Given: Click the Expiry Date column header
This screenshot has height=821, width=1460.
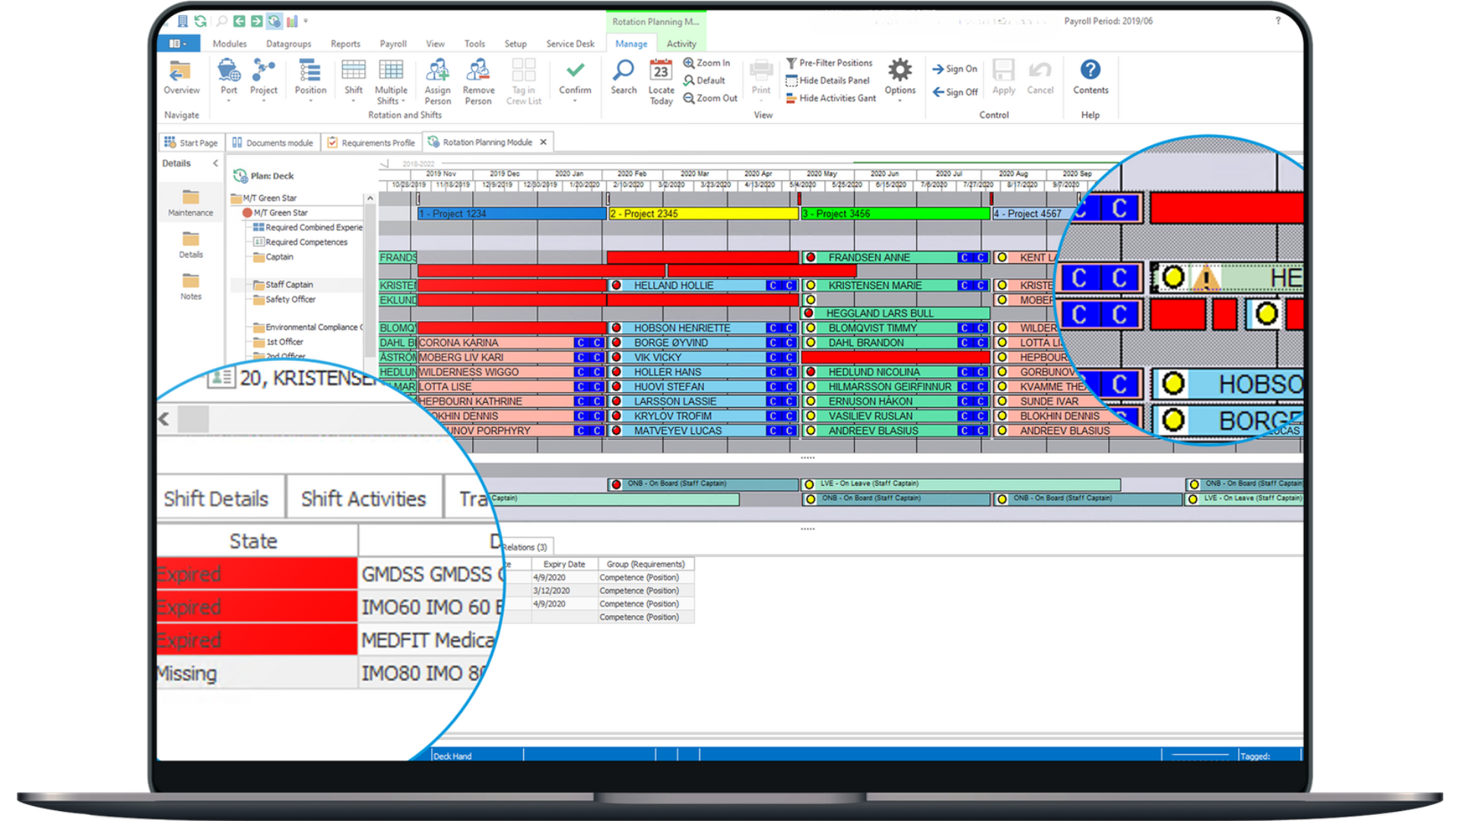Looking at the screenshot, I should pos(564,565).
